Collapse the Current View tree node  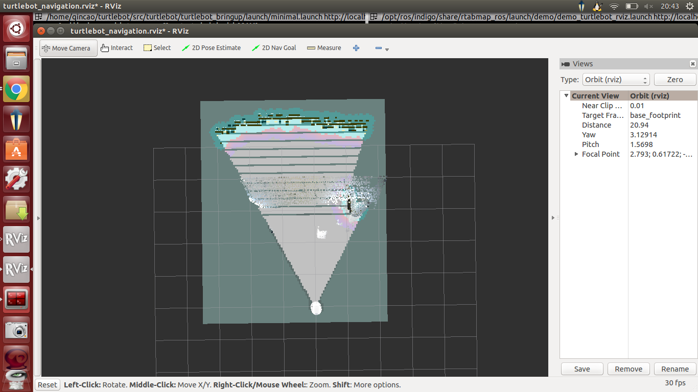tap(566, 96)
